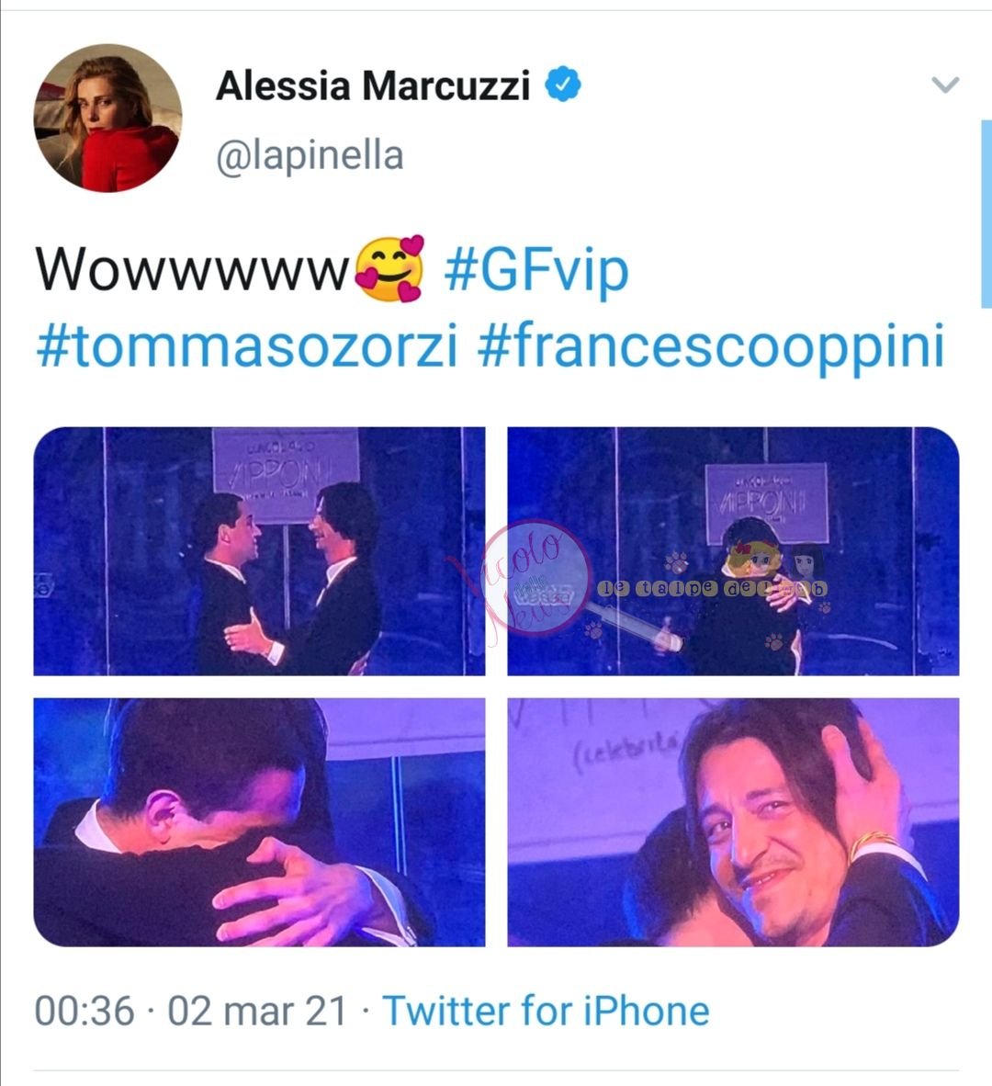Open the #tommasozorzi hashtag
992x1086 pixels.
pos(247,345)
